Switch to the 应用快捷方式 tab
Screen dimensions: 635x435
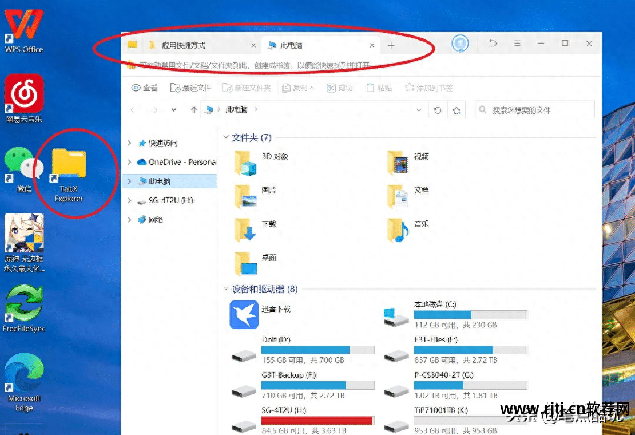[183, 45]
